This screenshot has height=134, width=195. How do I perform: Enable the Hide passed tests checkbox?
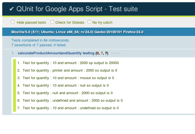(13, 22)
